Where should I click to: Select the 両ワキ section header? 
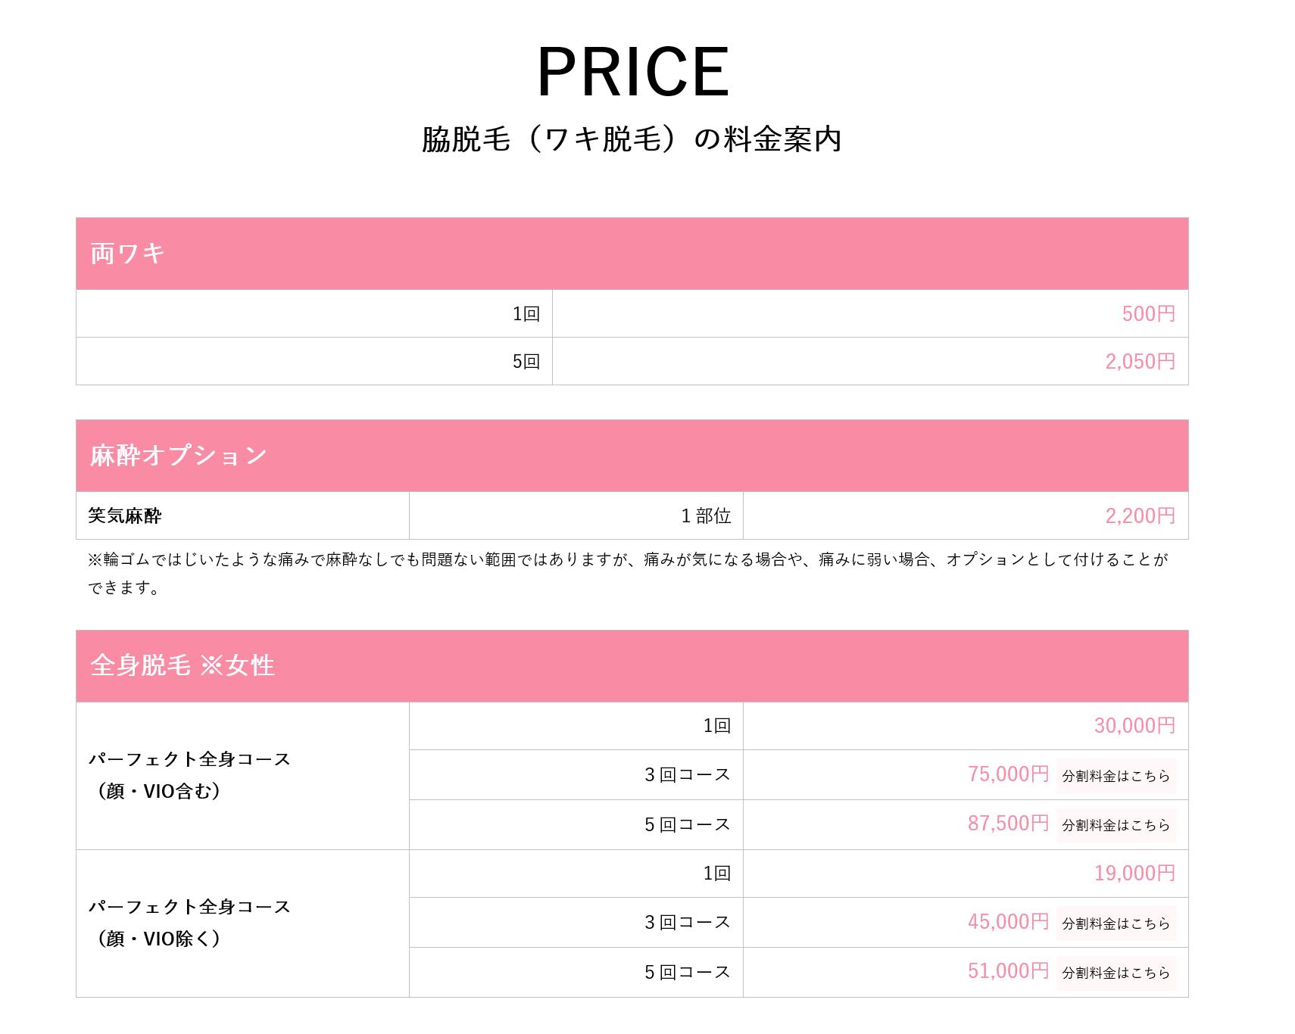click(127, 254)
